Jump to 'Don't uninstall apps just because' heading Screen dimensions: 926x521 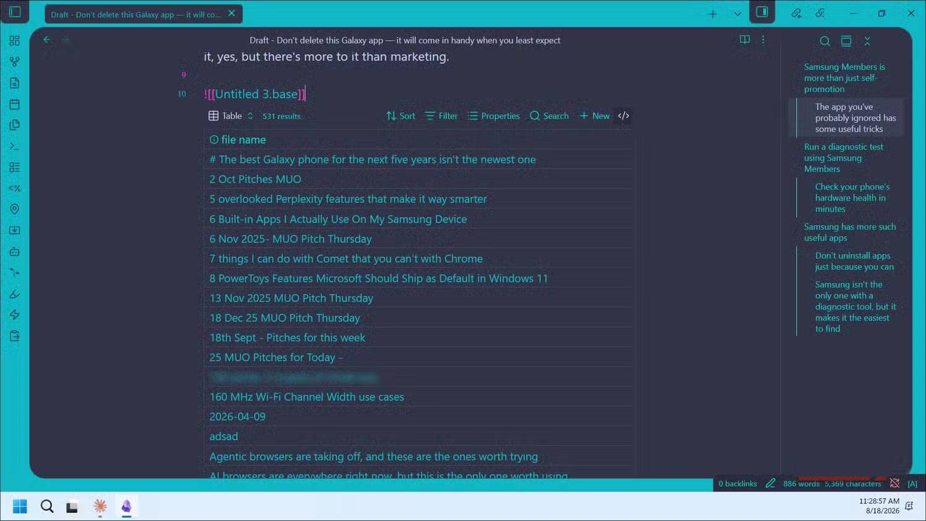coord(854,261)
